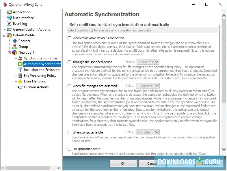Check On application start option
Viewport: 227px width, 171px height.
tap(70, 149)
